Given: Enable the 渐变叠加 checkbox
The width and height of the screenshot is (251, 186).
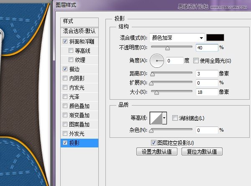Looking at the screenshot, I should point(65,115).
